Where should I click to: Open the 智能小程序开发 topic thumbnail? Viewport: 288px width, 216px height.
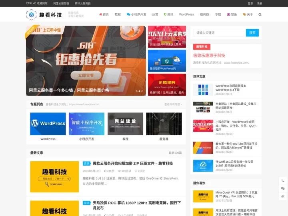pos(86,124)
